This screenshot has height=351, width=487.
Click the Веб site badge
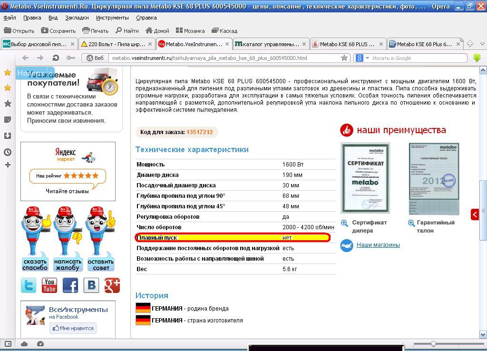point(95,58)
